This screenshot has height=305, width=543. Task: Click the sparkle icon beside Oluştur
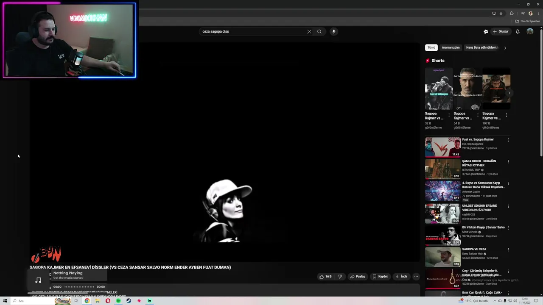(486, 31)
